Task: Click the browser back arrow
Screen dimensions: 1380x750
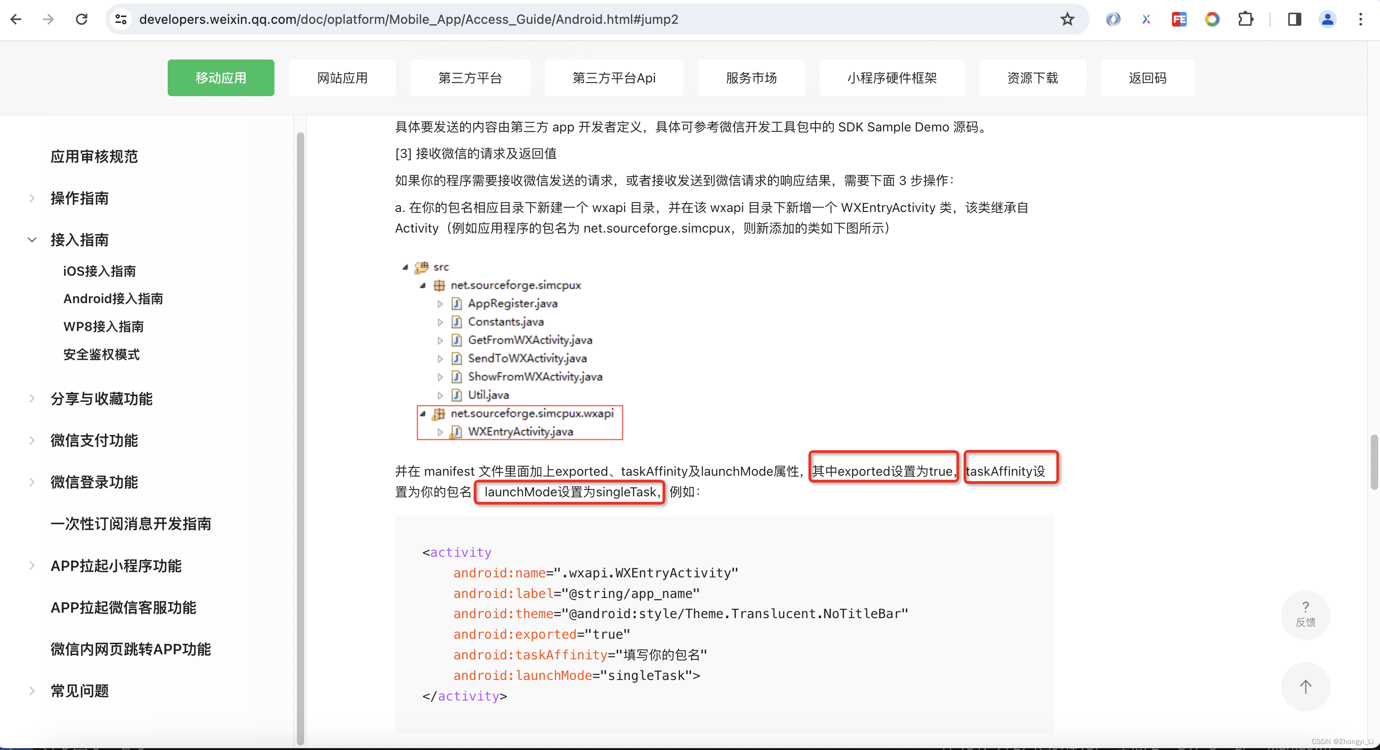Action: pos(16,19)
